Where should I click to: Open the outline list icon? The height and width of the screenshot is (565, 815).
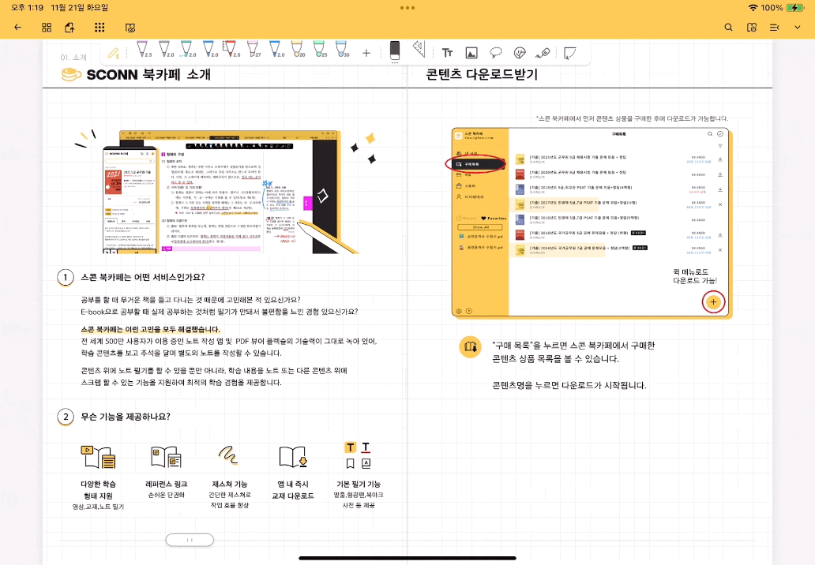coord(775,28)
